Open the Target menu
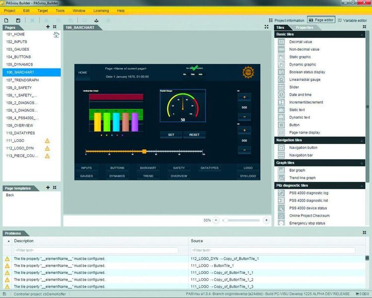This screenshot has height=298, width=372. coord(43,10)
